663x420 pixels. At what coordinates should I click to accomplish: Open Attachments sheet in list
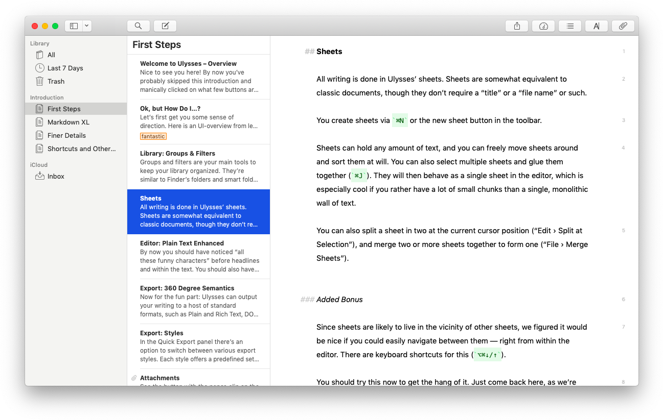198,378
